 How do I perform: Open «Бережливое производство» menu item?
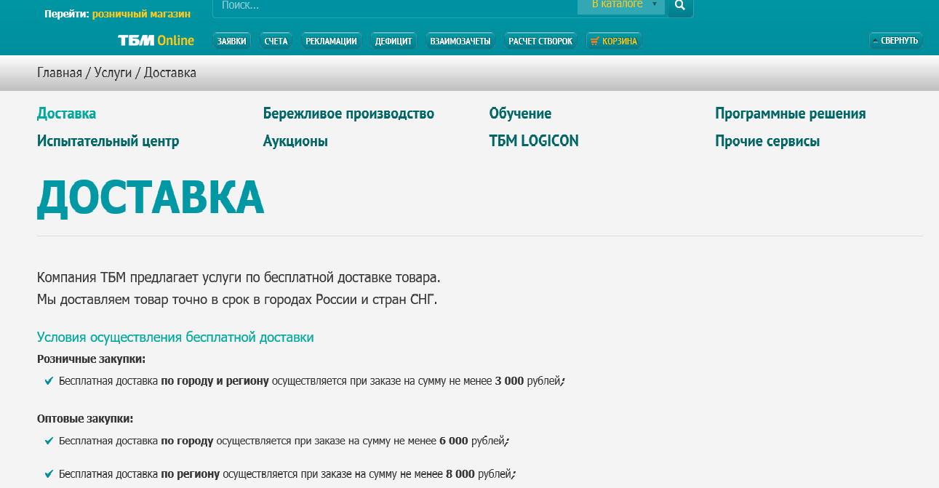[x=348, y=113]
